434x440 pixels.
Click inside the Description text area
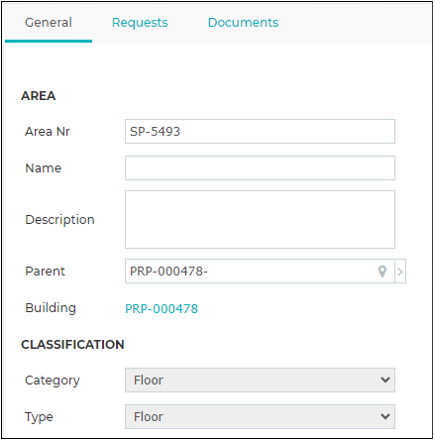[260, 219]
